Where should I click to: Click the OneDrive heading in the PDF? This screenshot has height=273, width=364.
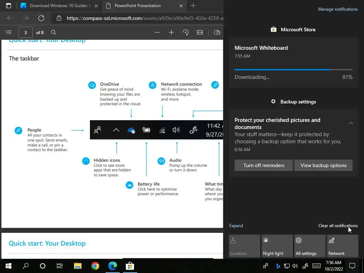click(109, 84)
